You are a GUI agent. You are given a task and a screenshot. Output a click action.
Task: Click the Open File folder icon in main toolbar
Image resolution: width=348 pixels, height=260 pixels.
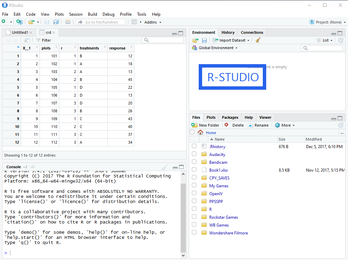click(x=31, y=22)
